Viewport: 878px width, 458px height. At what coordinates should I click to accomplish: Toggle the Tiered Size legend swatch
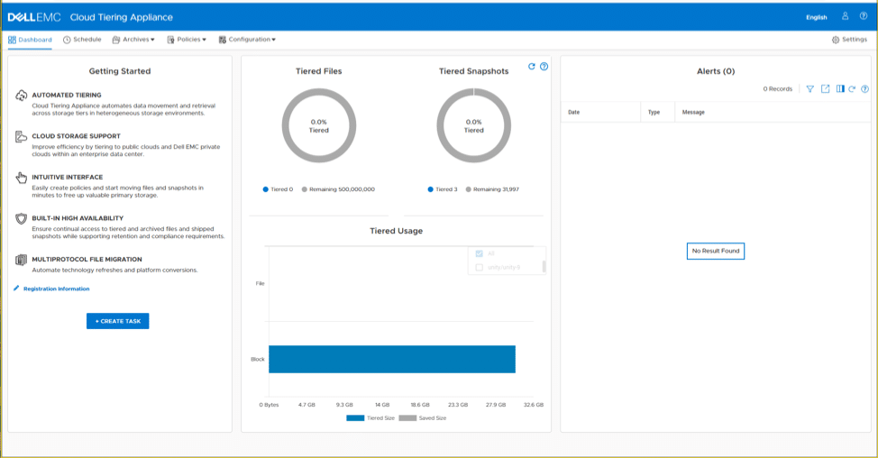coord(355,418)
